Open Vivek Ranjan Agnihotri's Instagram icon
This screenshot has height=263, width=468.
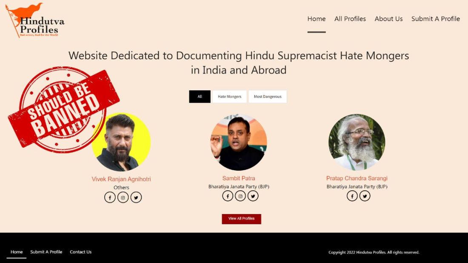pos(123,197)
